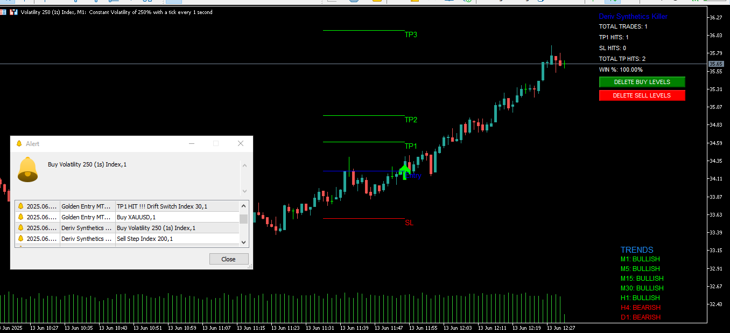Click the red SL label on the chart

tap(409, 223)
